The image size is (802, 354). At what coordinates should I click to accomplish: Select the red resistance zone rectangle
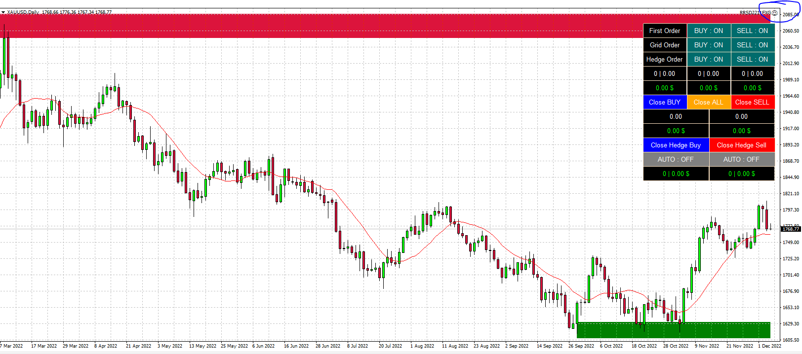321,26
